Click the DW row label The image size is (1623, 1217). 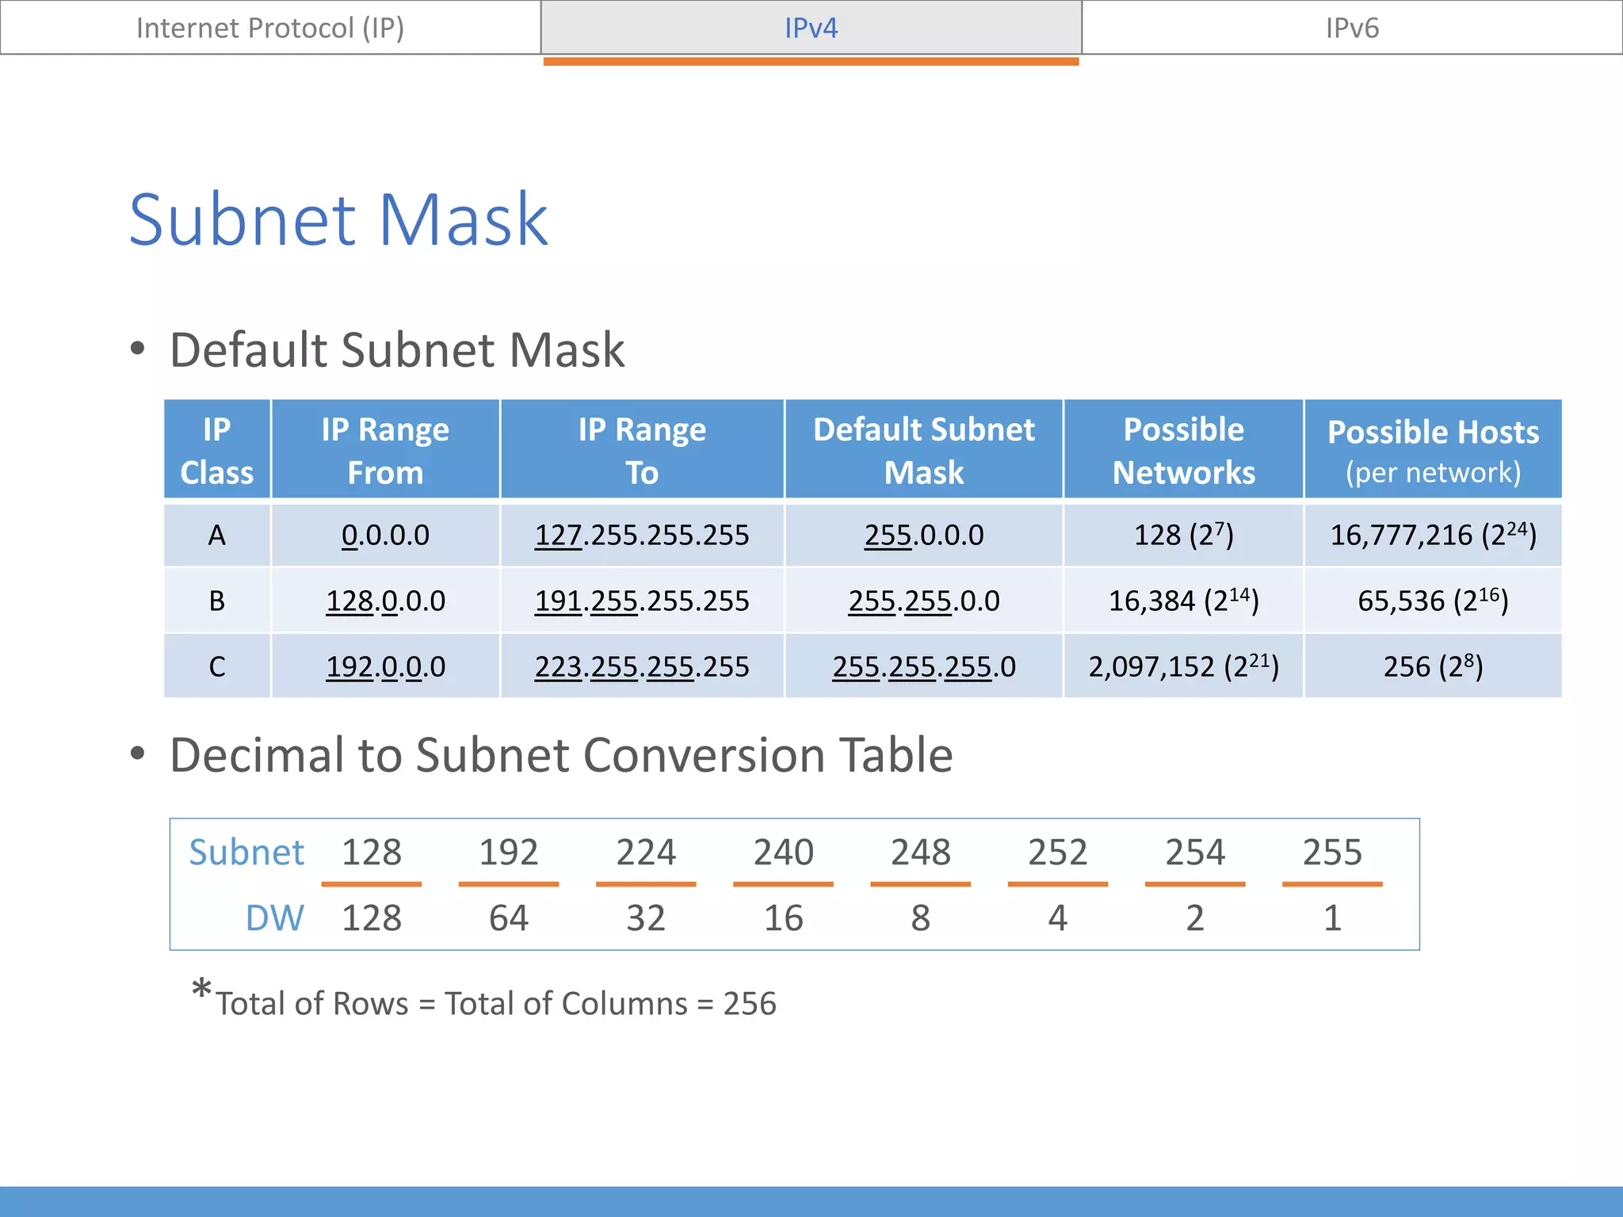pyautogui.click(x=275, y=918)
